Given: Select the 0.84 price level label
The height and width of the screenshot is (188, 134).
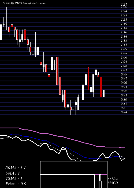Looking at the screenshot, I should coord(124,112).
